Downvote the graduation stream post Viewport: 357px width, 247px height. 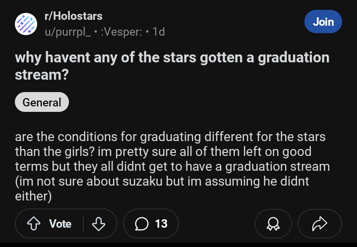click(x=99, y=224)
